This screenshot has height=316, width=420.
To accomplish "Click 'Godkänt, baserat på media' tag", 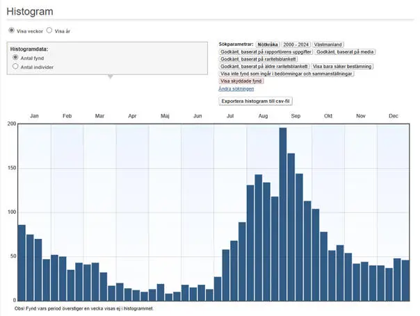I will tap(345, 52).
